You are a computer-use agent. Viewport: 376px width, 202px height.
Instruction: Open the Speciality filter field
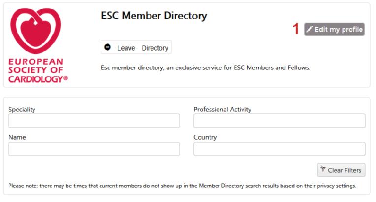pos(94,121)
